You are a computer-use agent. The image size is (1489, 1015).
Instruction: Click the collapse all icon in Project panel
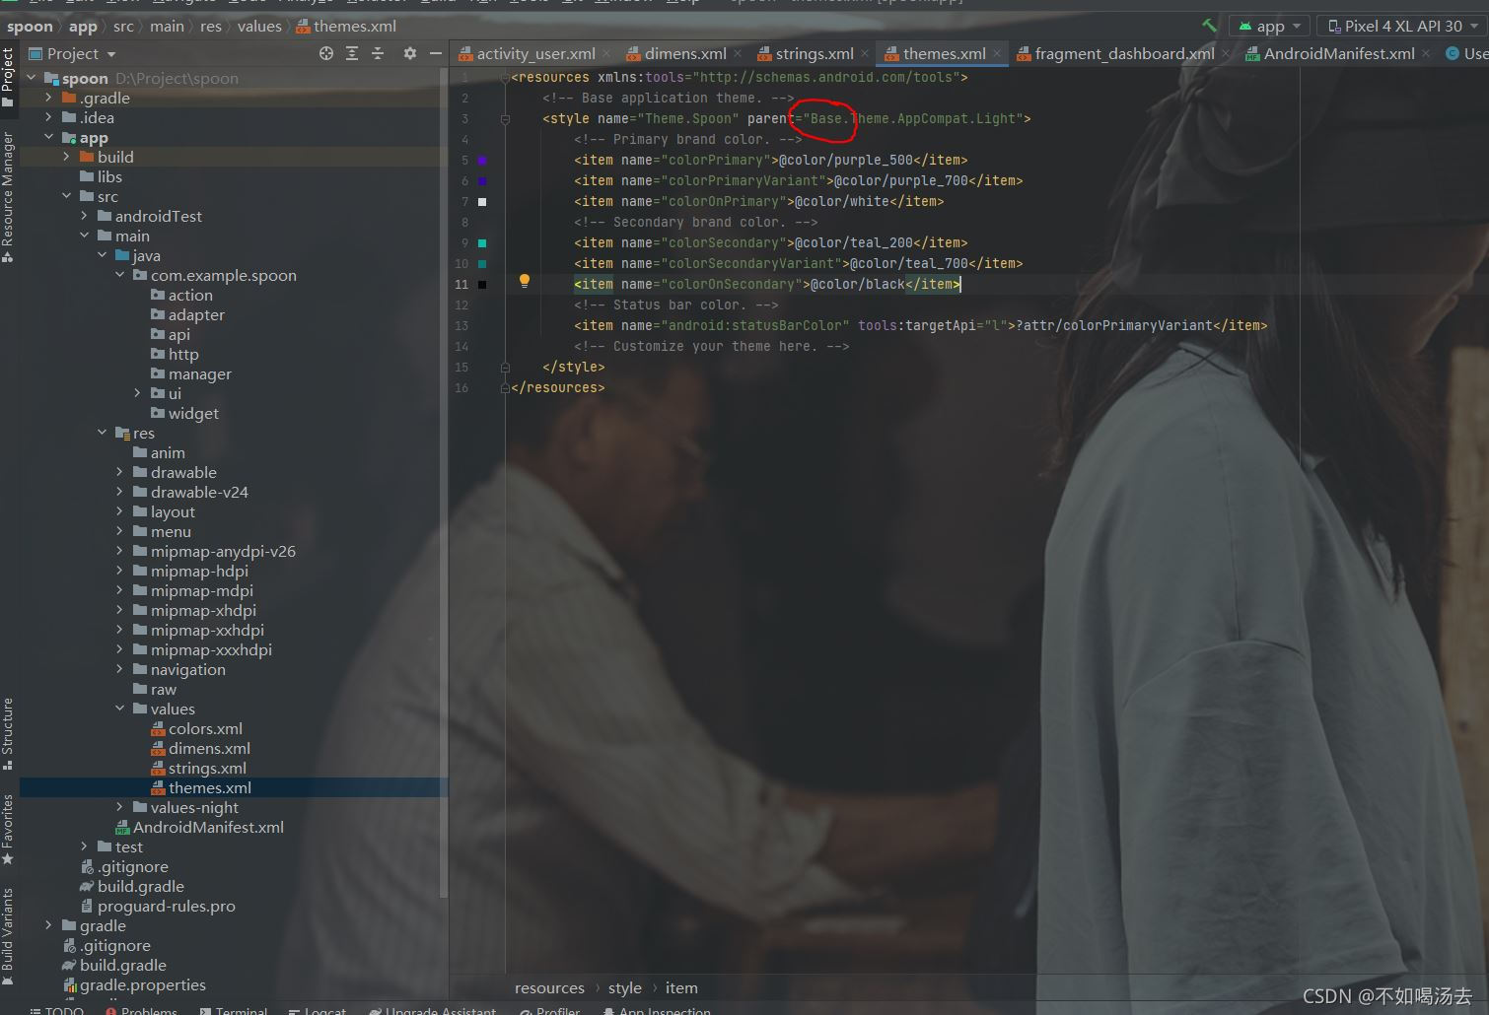coord(378,53)
